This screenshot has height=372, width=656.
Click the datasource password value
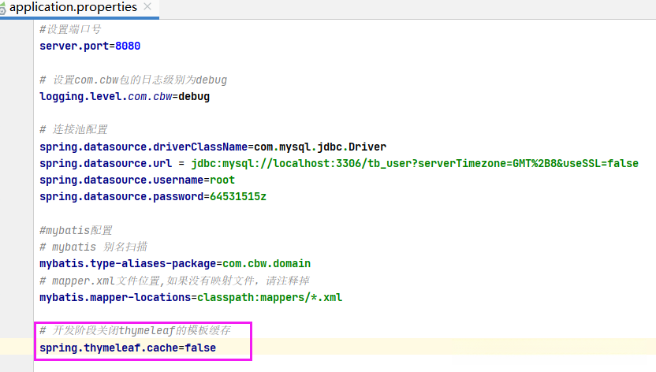237,196
